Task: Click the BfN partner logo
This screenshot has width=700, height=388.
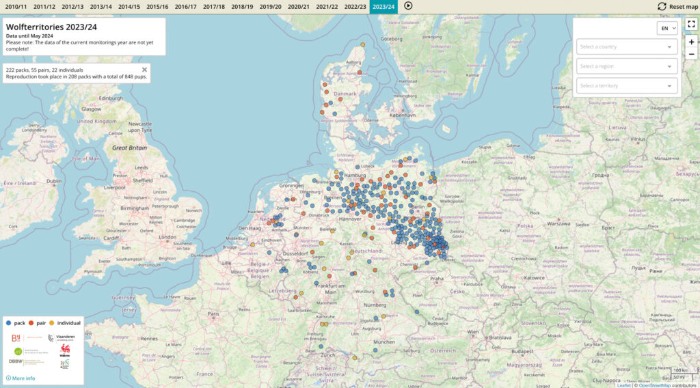Action: coord(65,364)
